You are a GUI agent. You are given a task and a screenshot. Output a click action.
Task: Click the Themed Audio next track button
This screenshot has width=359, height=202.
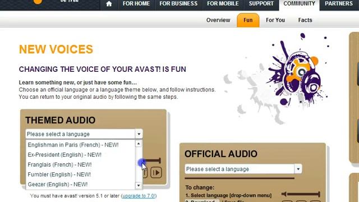(156, 172)
